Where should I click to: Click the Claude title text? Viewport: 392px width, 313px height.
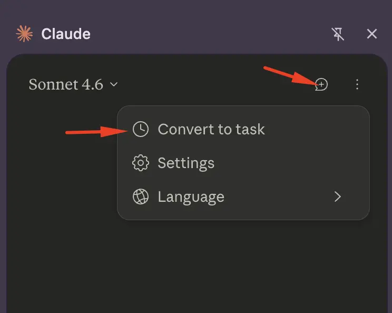[x=66, y=34]
